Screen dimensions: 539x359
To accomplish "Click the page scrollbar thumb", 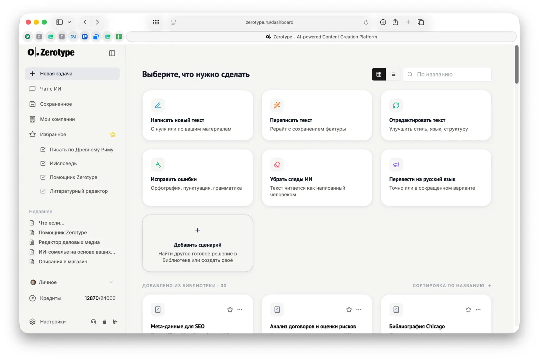I will [517, 65].
